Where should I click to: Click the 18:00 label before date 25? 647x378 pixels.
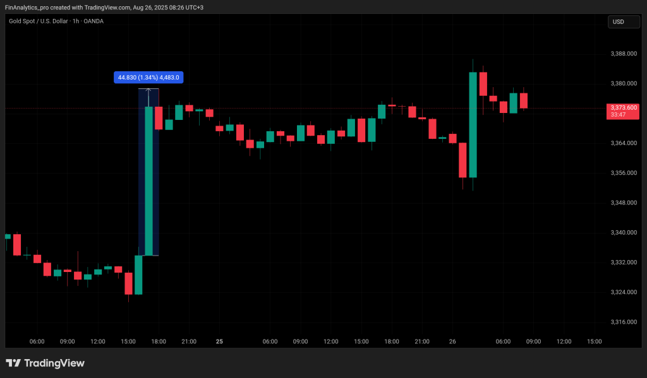[159, 341]
